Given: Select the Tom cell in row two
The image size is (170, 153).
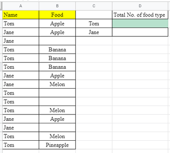Looking at the screenshot, I should 21,23.
